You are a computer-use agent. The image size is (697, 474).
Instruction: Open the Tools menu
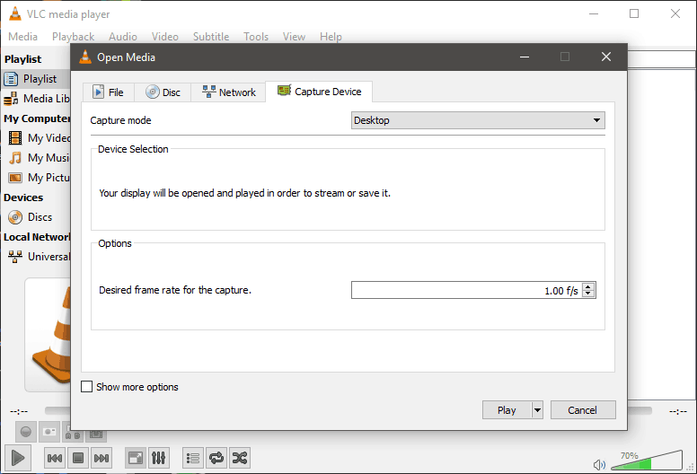[256, 37]
